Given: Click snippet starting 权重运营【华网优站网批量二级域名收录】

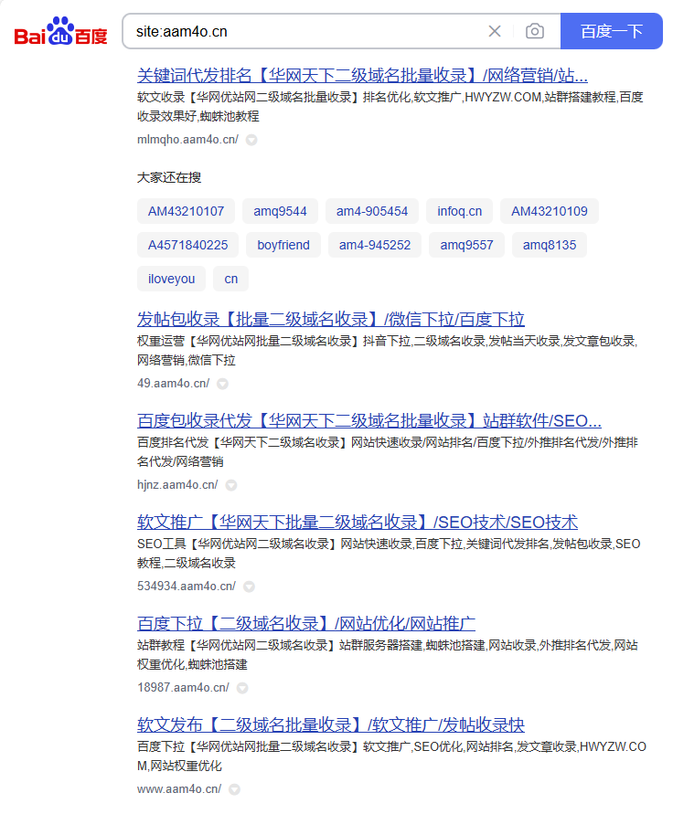Looking at the screenshot, I should point(387,351).
